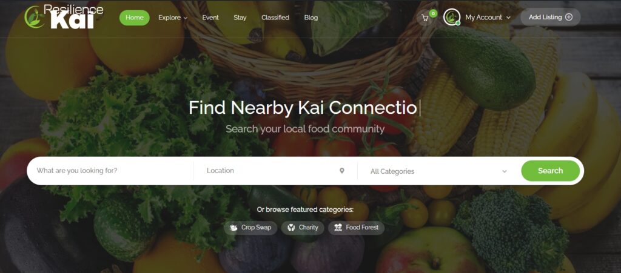The width and height of the screenshot is (621, 273).
Task: Open the Stay menu item
Action: click(x=240, y=18)
